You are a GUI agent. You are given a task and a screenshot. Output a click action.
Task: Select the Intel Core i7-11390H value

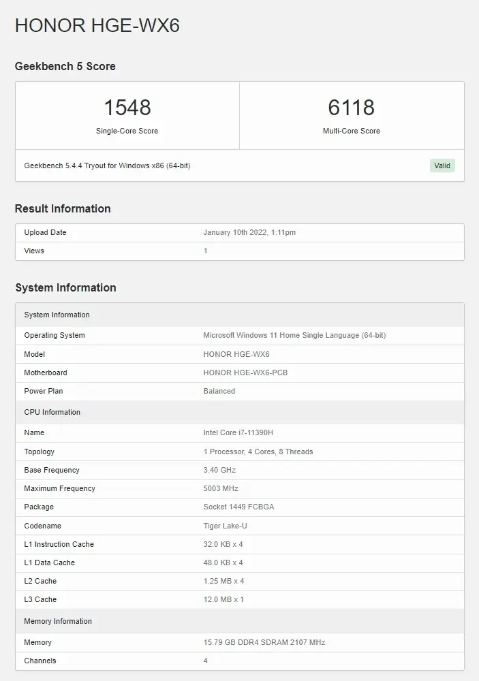238,432
